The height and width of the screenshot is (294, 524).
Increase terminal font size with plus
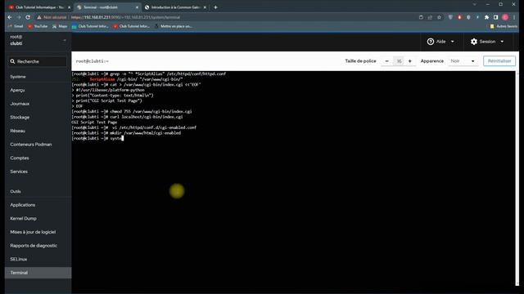[x=410, y=61]
